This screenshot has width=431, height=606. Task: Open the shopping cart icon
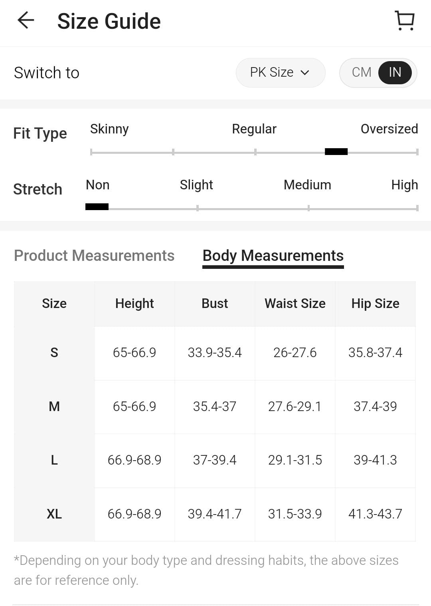[x=405, y=21]
